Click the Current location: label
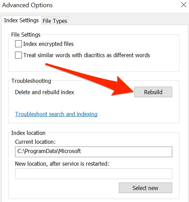 [x=35, y=142]
